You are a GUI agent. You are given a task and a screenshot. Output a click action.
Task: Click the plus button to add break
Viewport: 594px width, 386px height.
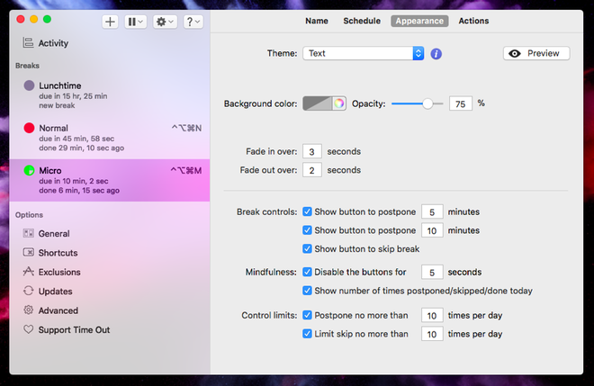click(111, 22)
